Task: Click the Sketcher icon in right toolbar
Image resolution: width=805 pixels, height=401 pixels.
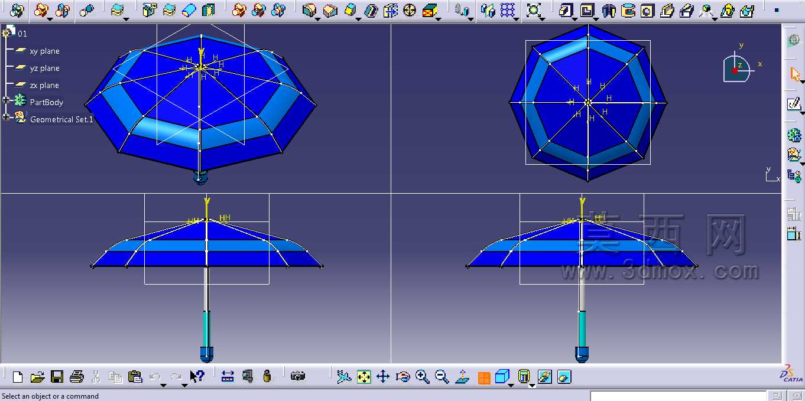Action: [794, 104]
